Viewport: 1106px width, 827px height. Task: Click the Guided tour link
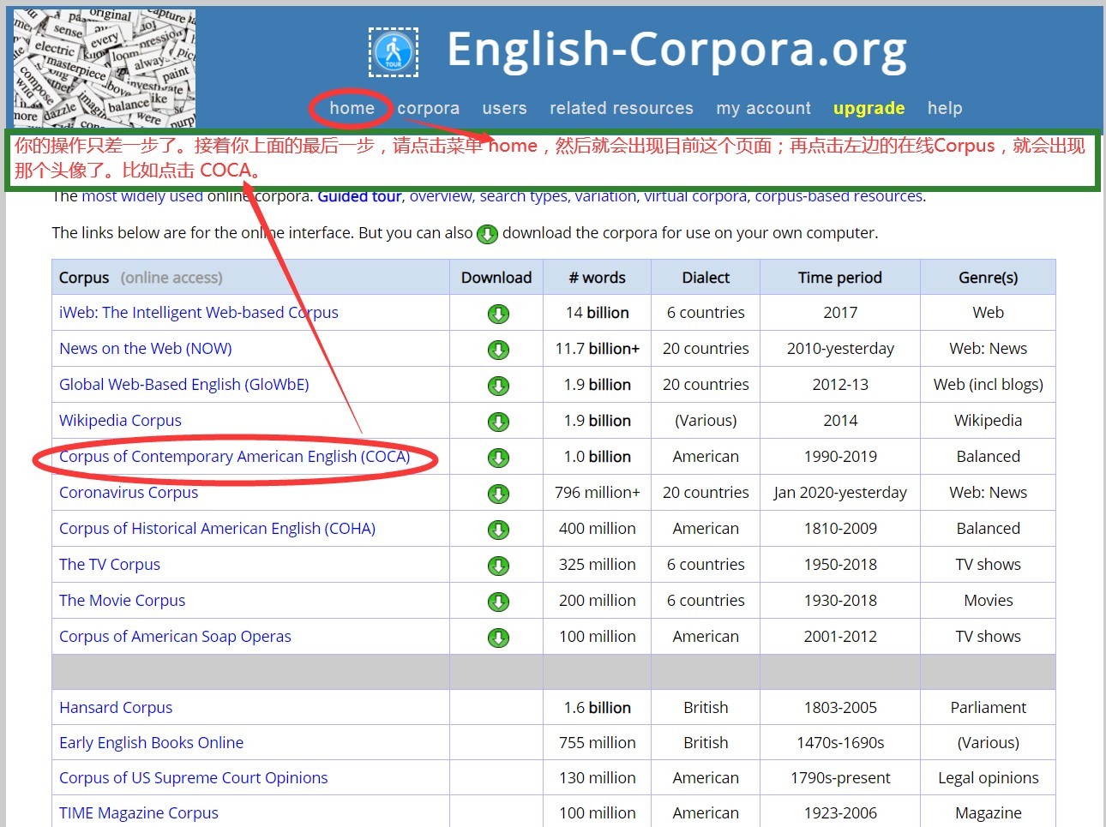click(359, 197)
